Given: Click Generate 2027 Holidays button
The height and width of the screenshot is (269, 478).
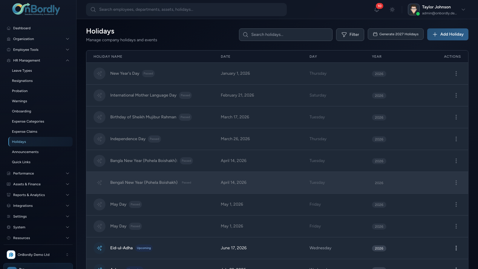Looking at the screenshot, I should (396, 34).
